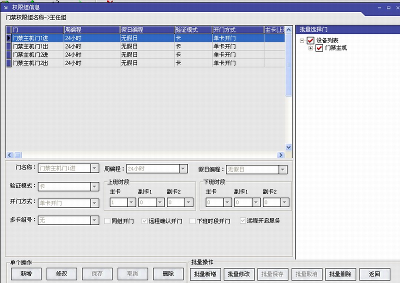The height and width of the screenshot is (283, 400).
Task: Click the 开门方式 column header
Action: coord(237,29)
